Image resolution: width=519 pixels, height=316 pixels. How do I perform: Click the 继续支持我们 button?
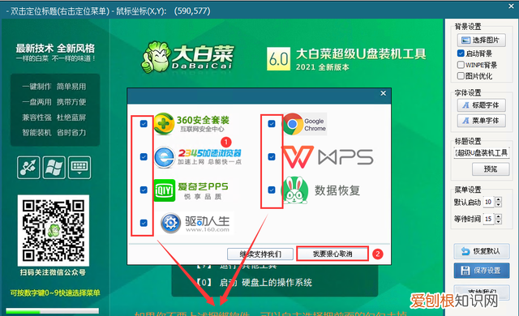click(x=260, y=254)
